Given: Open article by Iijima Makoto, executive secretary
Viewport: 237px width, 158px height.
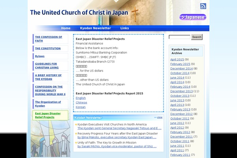Looking at the screenshot, I should [117, 137].
